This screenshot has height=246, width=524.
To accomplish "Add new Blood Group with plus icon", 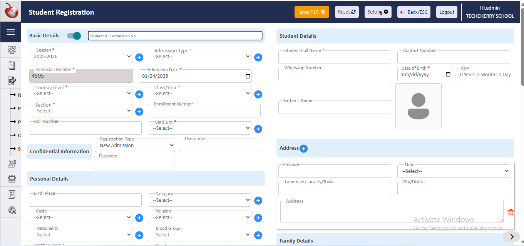I will (x=258, y=235).
